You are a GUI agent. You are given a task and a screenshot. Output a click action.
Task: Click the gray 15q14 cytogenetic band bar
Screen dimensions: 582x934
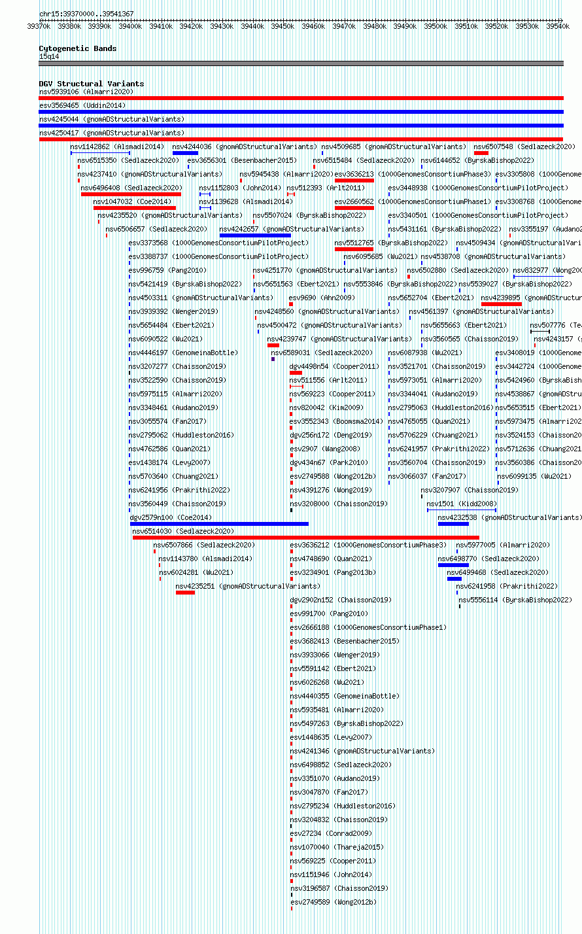[301, 63]
